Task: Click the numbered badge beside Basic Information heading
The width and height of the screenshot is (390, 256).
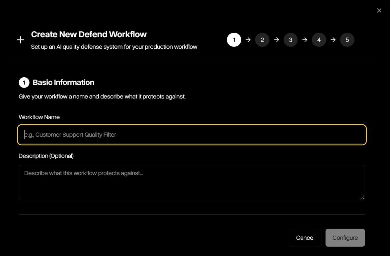Action: point(23,82)
